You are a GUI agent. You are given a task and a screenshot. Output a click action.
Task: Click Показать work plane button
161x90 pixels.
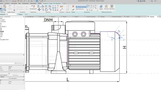(x=106, y=7)
